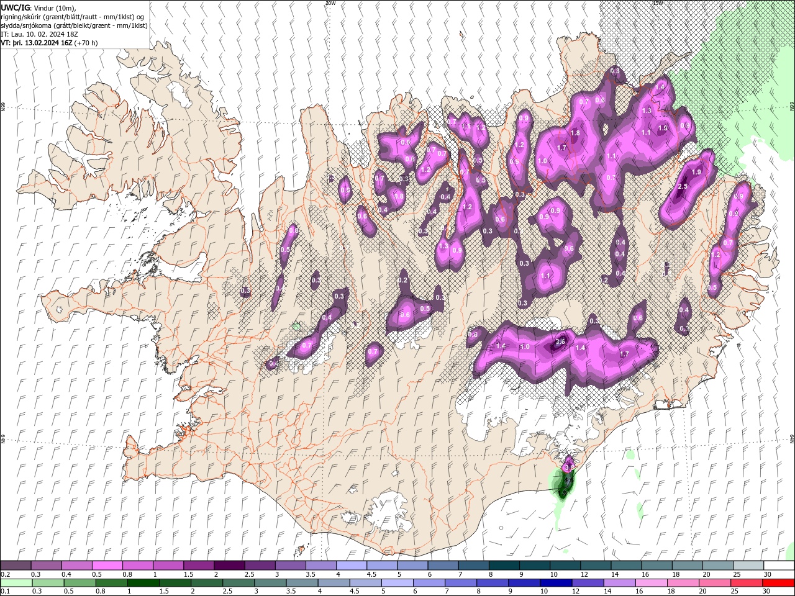
Task: Pick the bright pink upper legend swatch labeled 0.5
Action: (107, 566)
